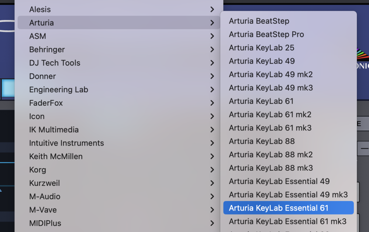
Task: Open the M-Audio submenu
Action: 45,197
